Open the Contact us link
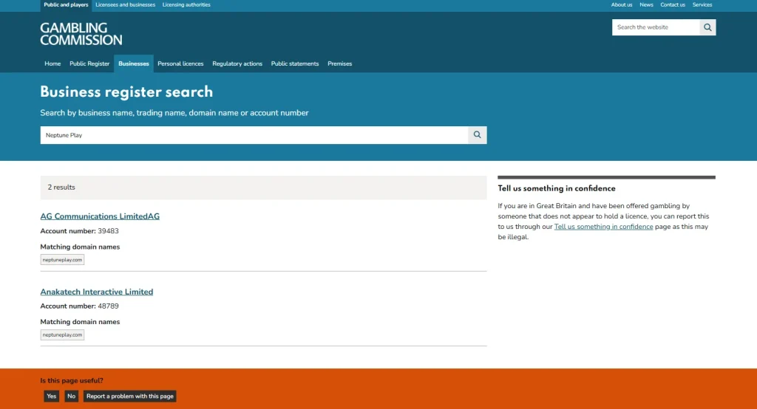757x409 pixels. pyautogui.click(x=673, y=5)
